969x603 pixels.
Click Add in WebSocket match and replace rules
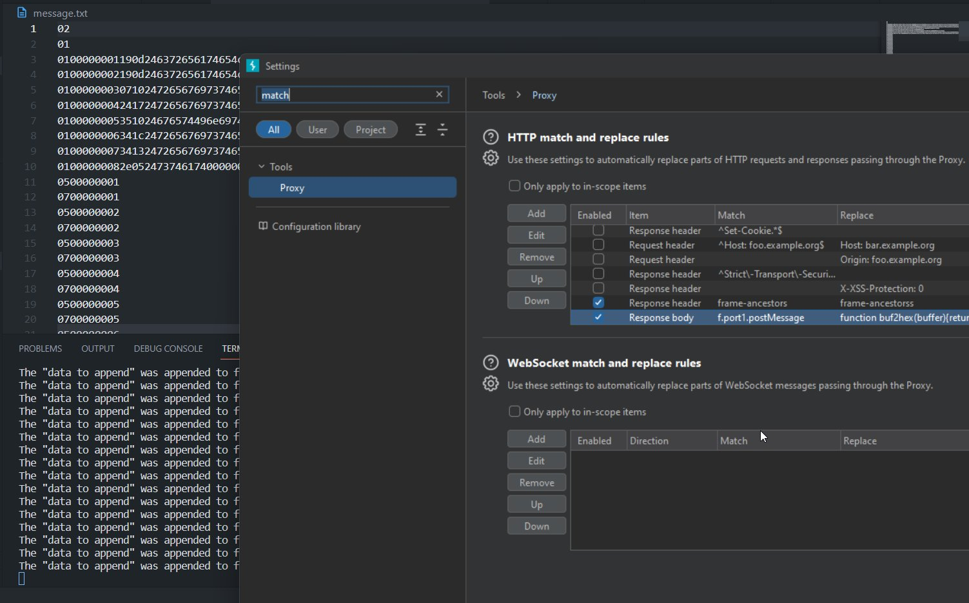click(x=536, y=439)
